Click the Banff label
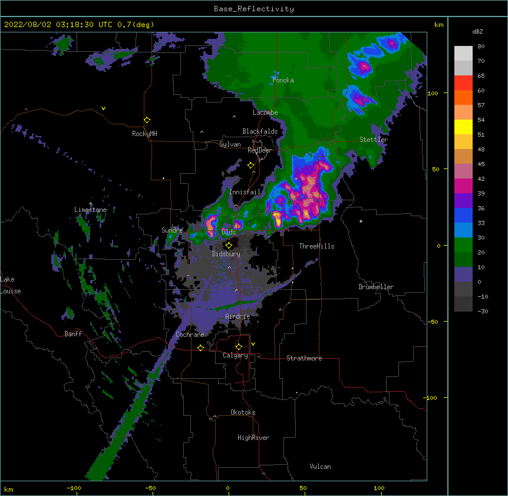The height and width of the screenshot is (496, 508). (x=73, y=334)
